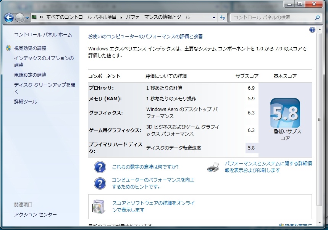This screenshot has width=328, height=230.
Task: Click the プライマリ ハード ディスク: row label
Action: point(116,148)
